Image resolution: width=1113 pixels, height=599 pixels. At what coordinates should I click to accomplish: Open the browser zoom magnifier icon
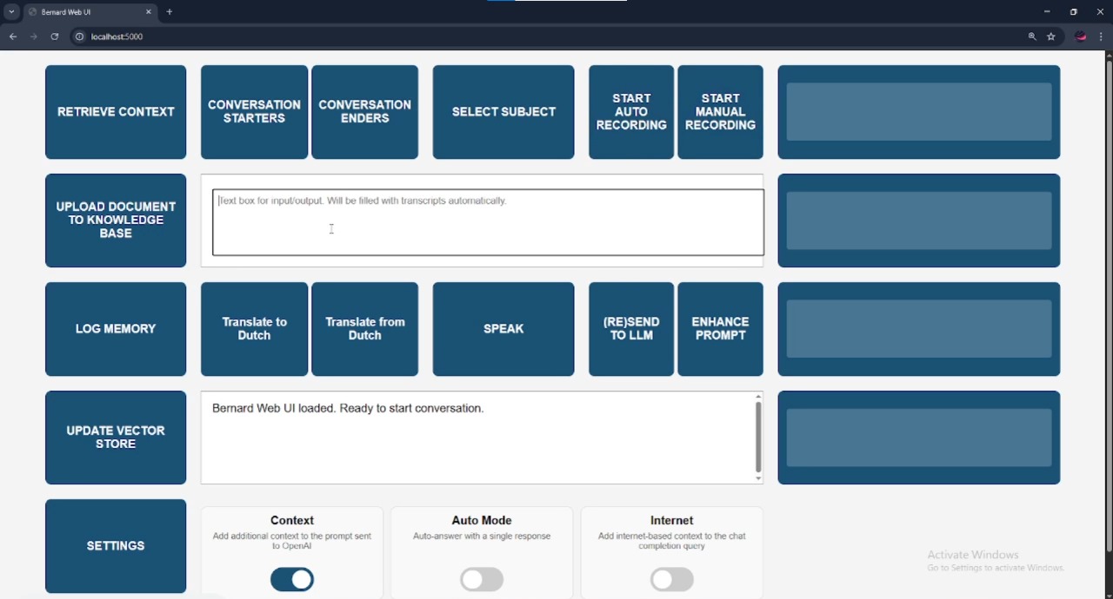click(1032, 37)
